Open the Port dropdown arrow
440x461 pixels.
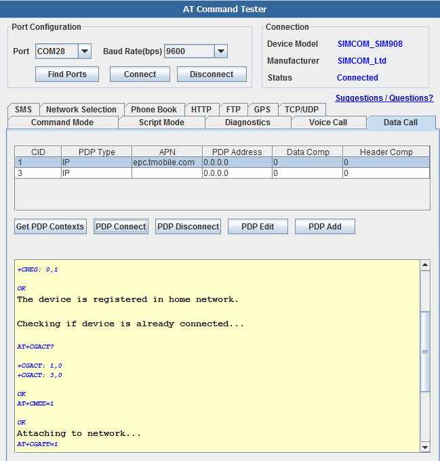[x=85, y=51]
